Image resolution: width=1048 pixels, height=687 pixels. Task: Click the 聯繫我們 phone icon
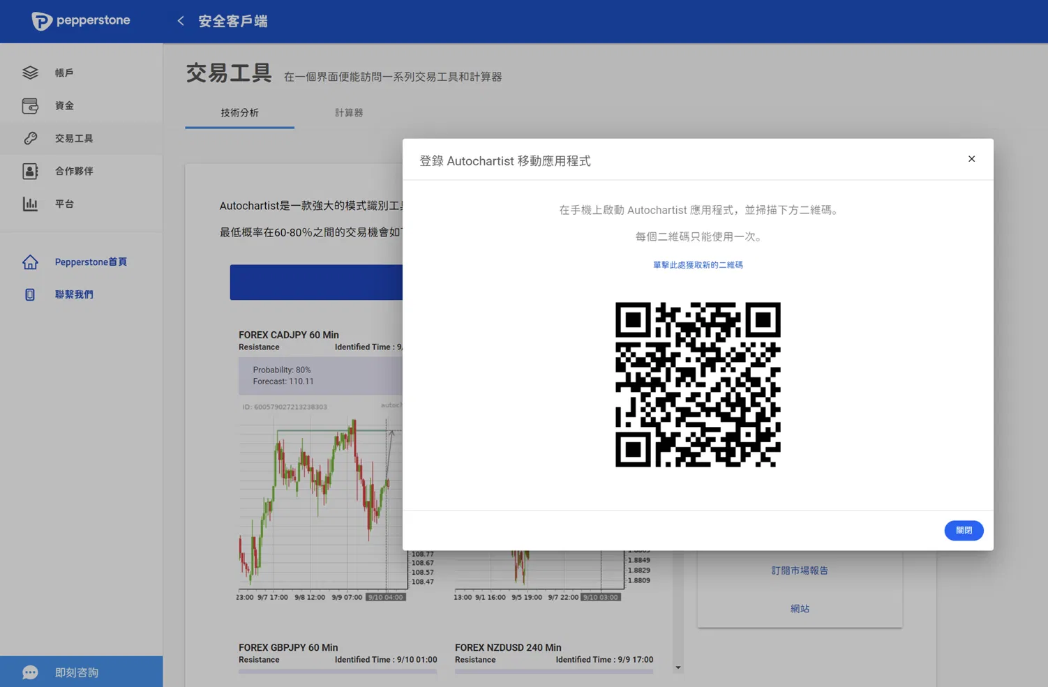point(30,294)
